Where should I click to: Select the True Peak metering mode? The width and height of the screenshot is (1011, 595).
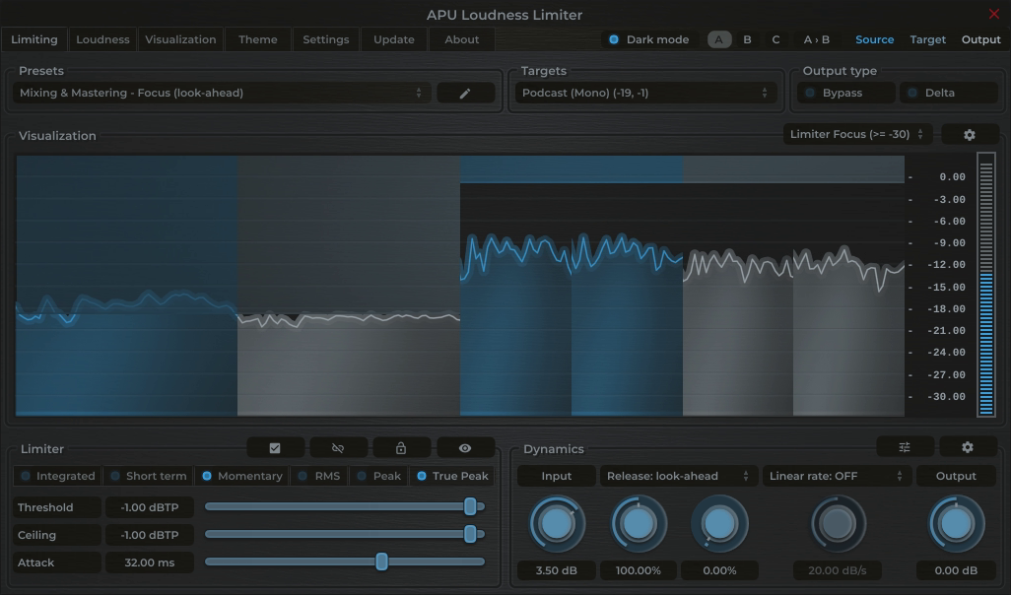pos(452,475)
